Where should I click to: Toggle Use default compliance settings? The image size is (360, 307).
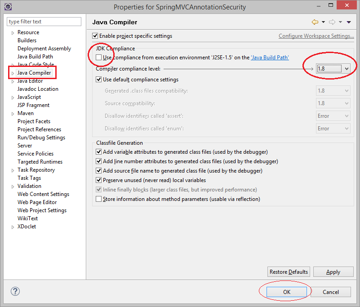pos(99,80)
